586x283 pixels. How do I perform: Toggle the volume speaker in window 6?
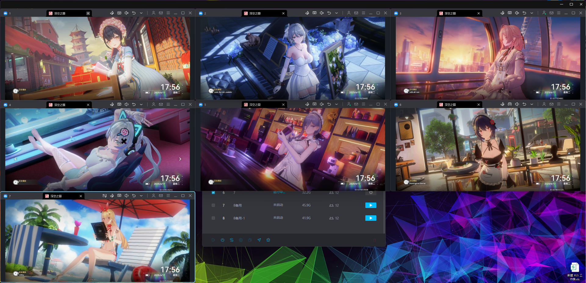[517, 104]
